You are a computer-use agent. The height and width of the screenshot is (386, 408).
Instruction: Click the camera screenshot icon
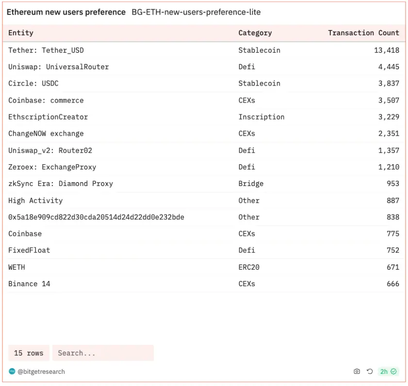coord(357,371)
